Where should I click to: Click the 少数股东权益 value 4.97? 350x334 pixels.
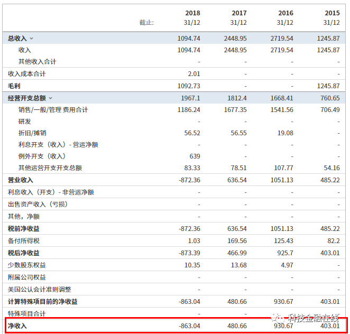(287, 265)
